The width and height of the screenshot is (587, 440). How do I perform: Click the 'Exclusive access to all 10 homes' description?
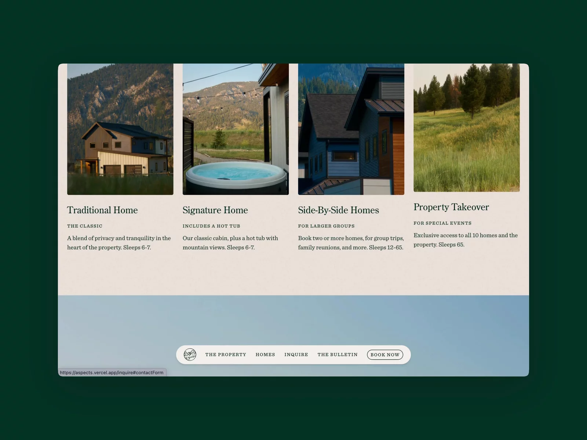[x=466, y=240]
